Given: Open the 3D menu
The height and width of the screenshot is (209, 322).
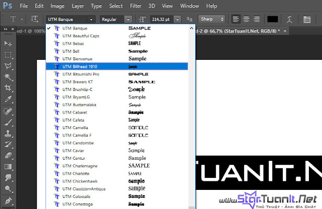Looking at the screenshot, I should pos(152,6).
